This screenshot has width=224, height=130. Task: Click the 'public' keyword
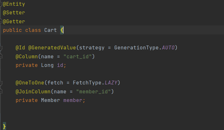point(12,30)
